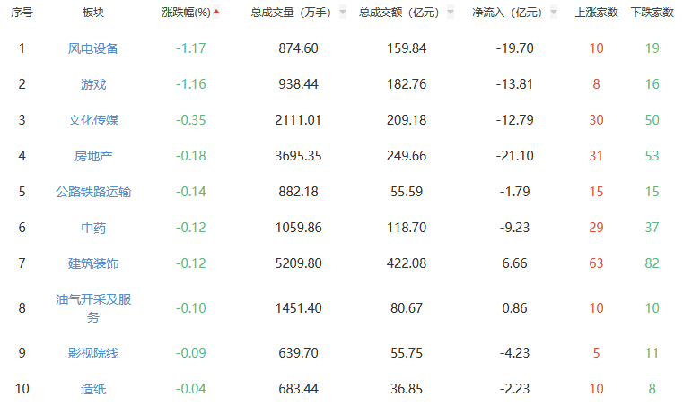Image resolution: width=683 pixels, height=406 pixels.
Task: Click the 上涨家数 column header
Action: 596,13
